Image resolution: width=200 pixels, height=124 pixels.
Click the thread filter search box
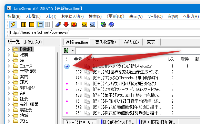click(x=138, y=51)
